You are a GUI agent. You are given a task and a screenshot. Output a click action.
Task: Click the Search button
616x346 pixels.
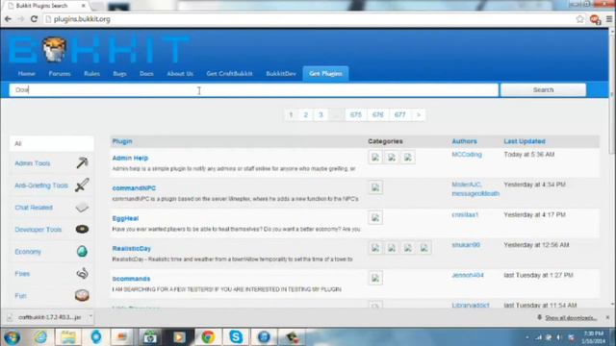click(543, 89)
